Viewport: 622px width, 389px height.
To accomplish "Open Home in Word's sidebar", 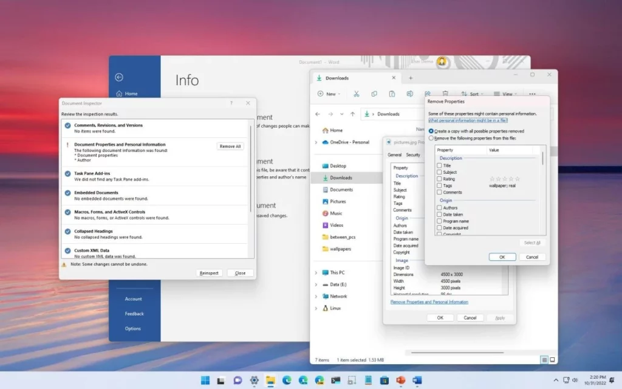I will click(x=127, y=94).
